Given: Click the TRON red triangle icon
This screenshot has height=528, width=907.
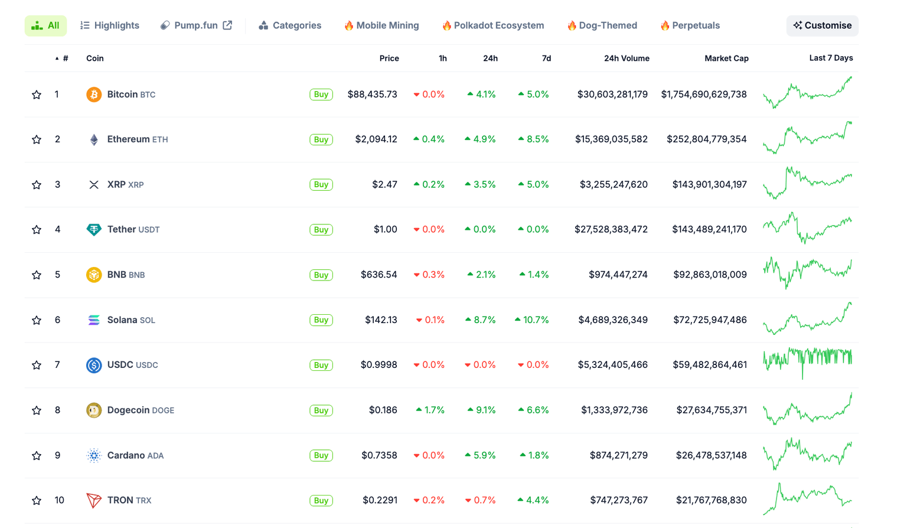Looking at the screenshot, I should pyautogui.click(x=93, y=501).
